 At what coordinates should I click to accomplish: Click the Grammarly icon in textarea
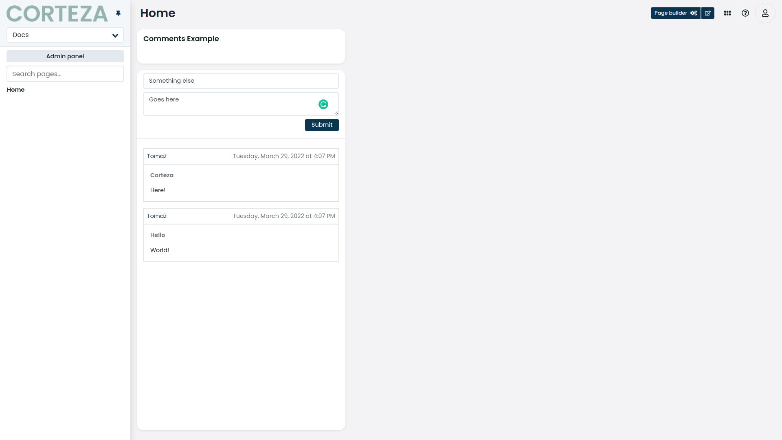click(323, 105)
